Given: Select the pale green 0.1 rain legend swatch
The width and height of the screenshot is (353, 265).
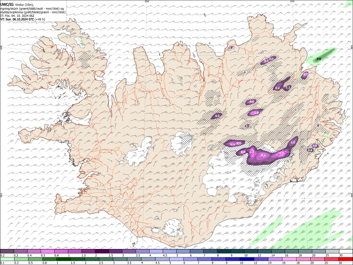Looking at the screenshot, I should [x=7, y=259].
